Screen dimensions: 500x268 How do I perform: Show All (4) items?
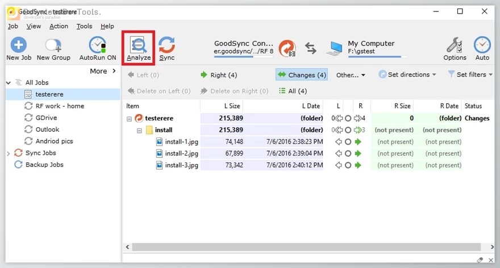pos(293,91)
